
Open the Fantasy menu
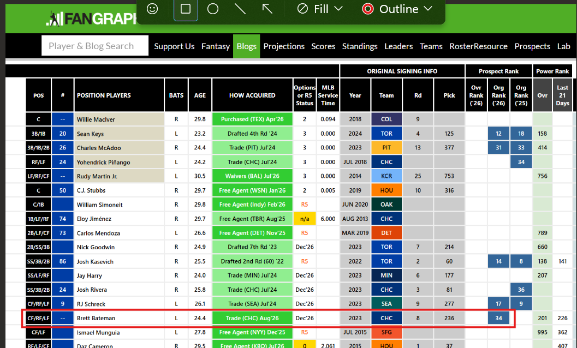216,46
